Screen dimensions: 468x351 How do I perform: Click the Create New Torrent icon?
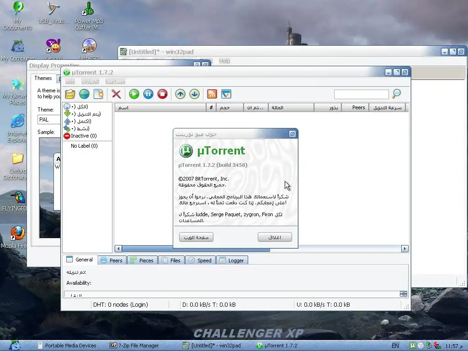point(98,94)
